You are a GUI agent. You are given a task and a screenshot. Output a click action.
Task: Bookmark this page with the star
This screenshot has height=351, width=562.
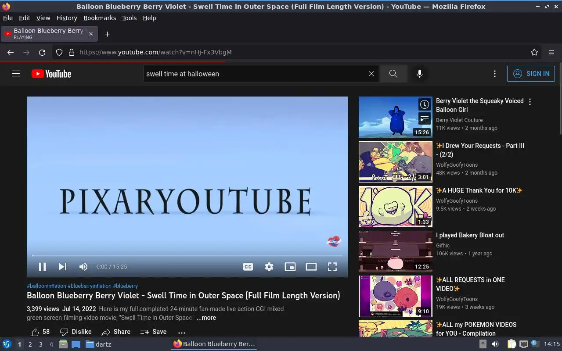click(534, 52)
